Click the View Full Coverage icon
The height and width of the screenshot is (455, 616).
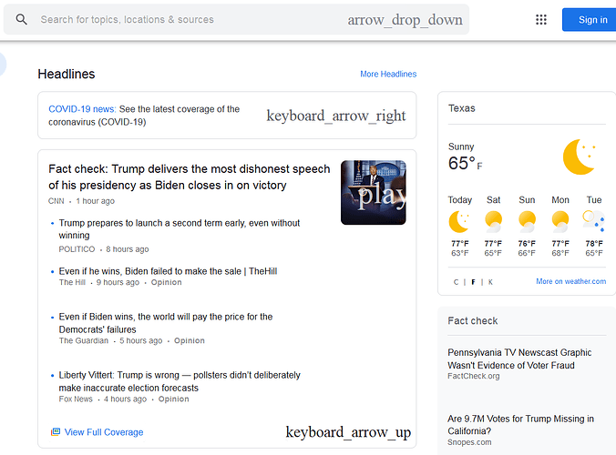pyautogui.click(x=56, y=432)
